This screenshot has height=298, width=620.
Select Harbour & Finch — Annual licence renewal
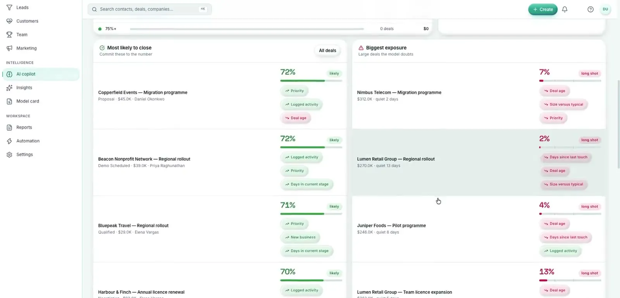(220, 280)
